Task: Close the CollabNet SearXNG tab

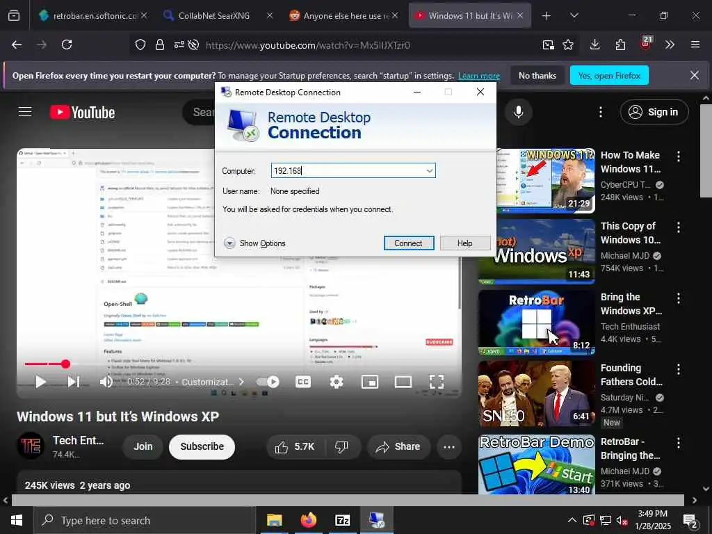Action: 269,15
